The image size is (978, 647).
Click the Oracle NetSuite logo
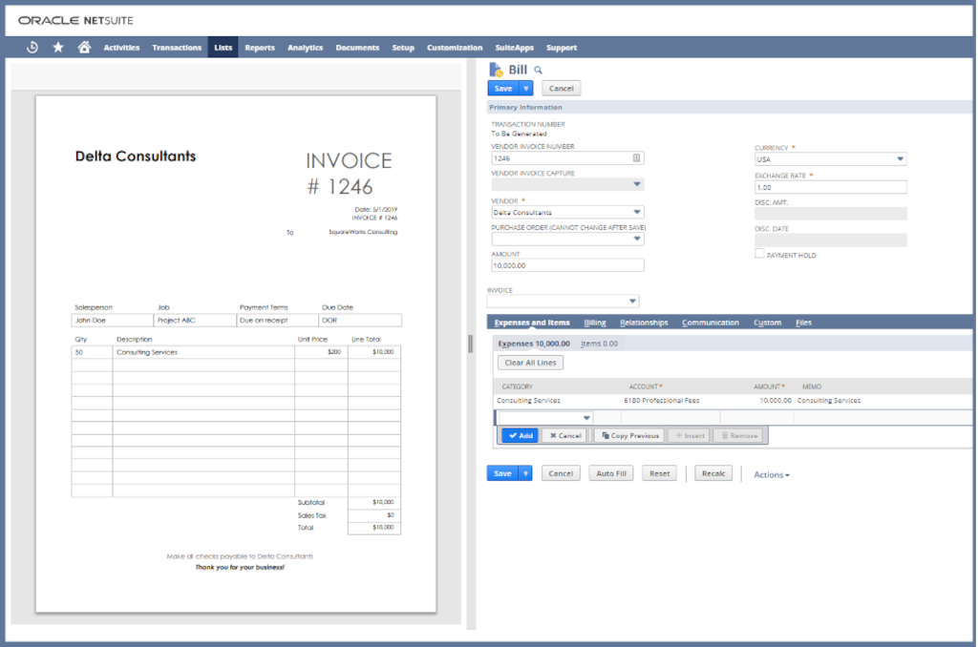click(75, 21)
